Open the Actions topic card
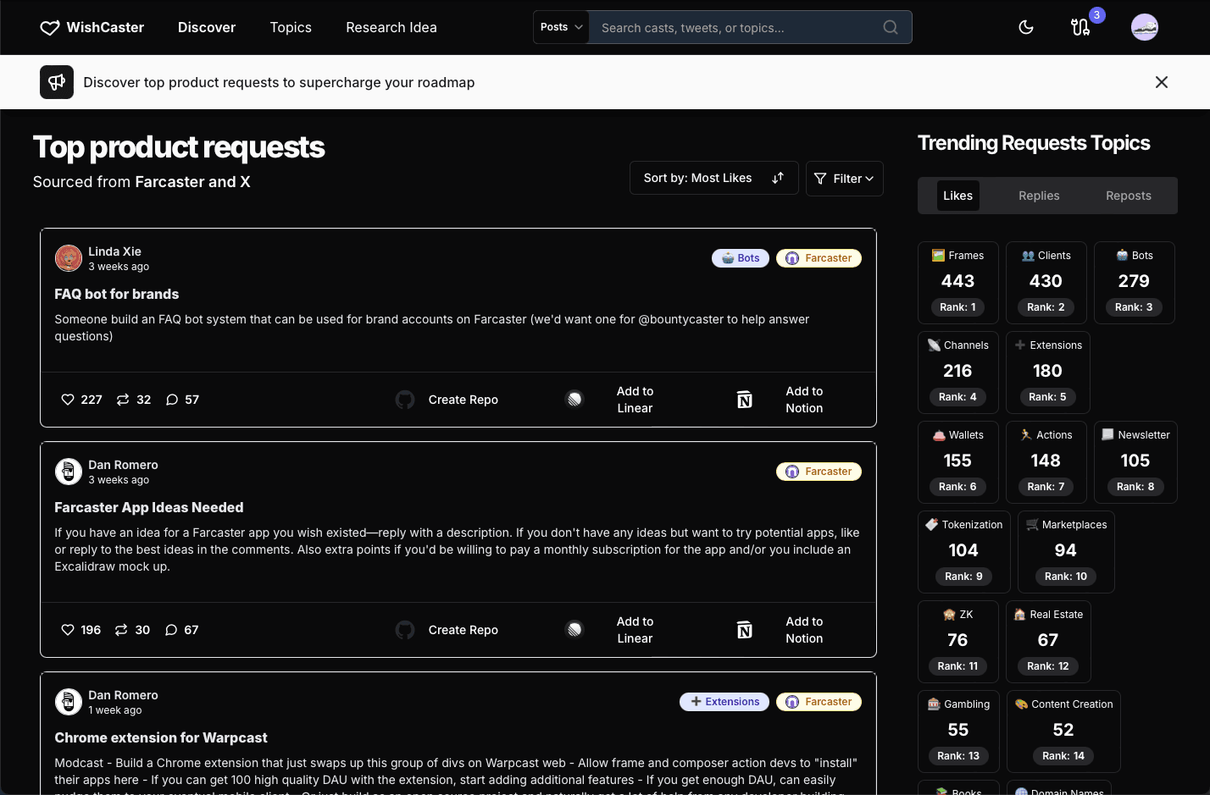 coord(1046,462)
